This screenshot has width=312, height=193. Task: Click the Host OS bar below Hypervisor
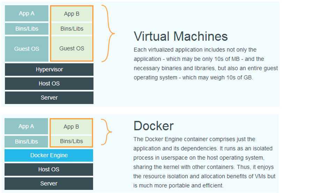tap(49, 84)
